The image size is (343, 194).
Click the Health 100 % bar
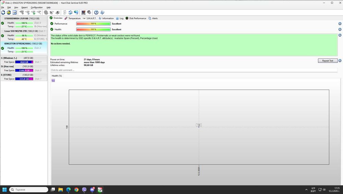[93, 29]
